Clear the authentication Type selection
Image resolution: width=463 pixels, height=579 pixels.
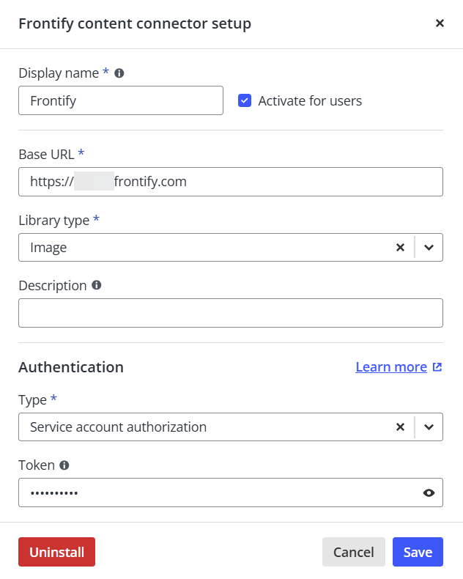400,427
